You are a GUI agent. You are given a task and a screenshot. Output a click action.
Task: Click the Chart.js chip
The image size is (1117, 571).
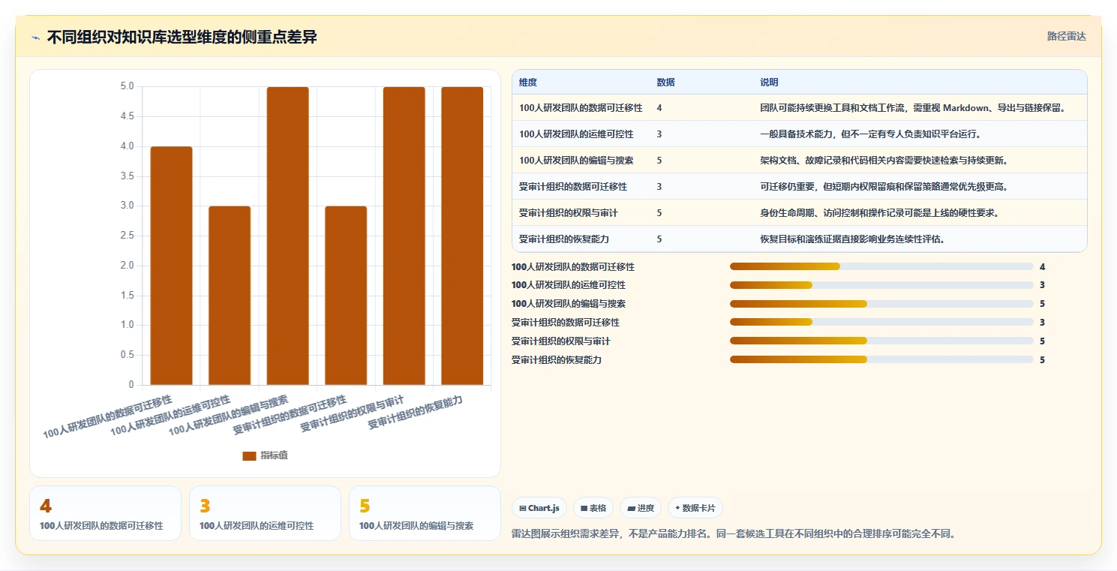[539, 508]
